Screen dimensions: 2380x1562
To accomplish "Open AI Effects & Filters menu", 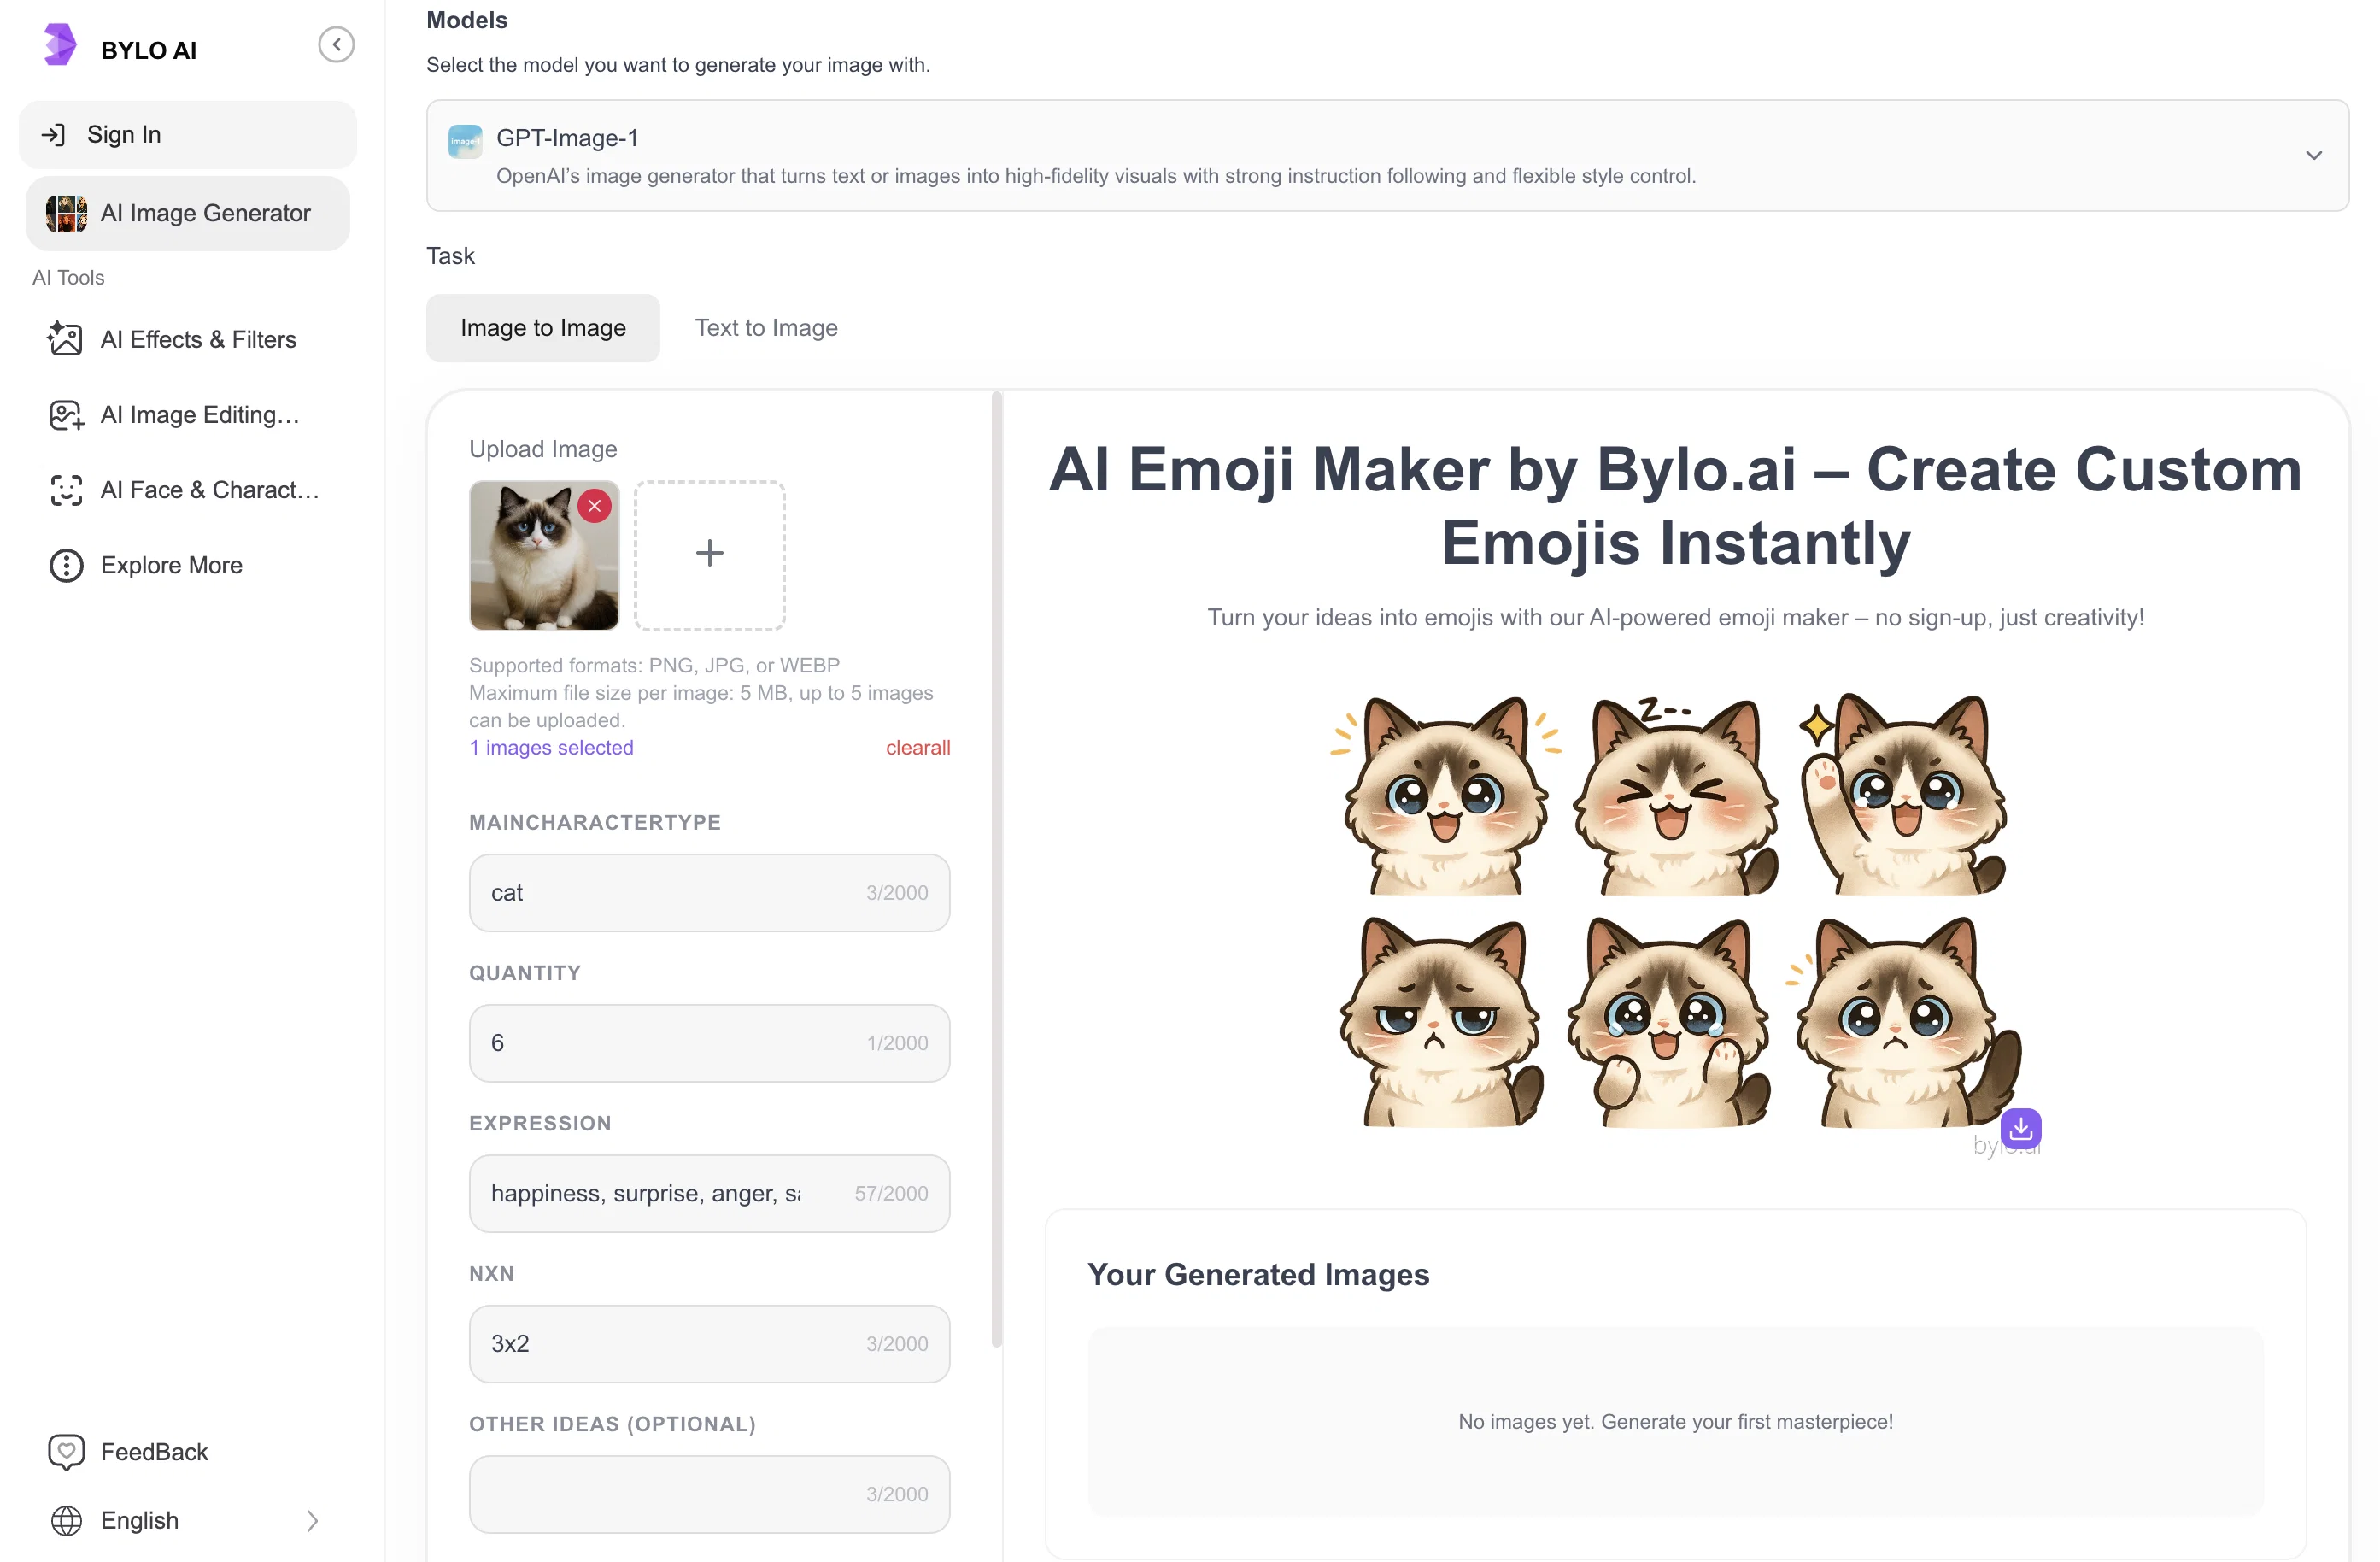I will [188, 339].
